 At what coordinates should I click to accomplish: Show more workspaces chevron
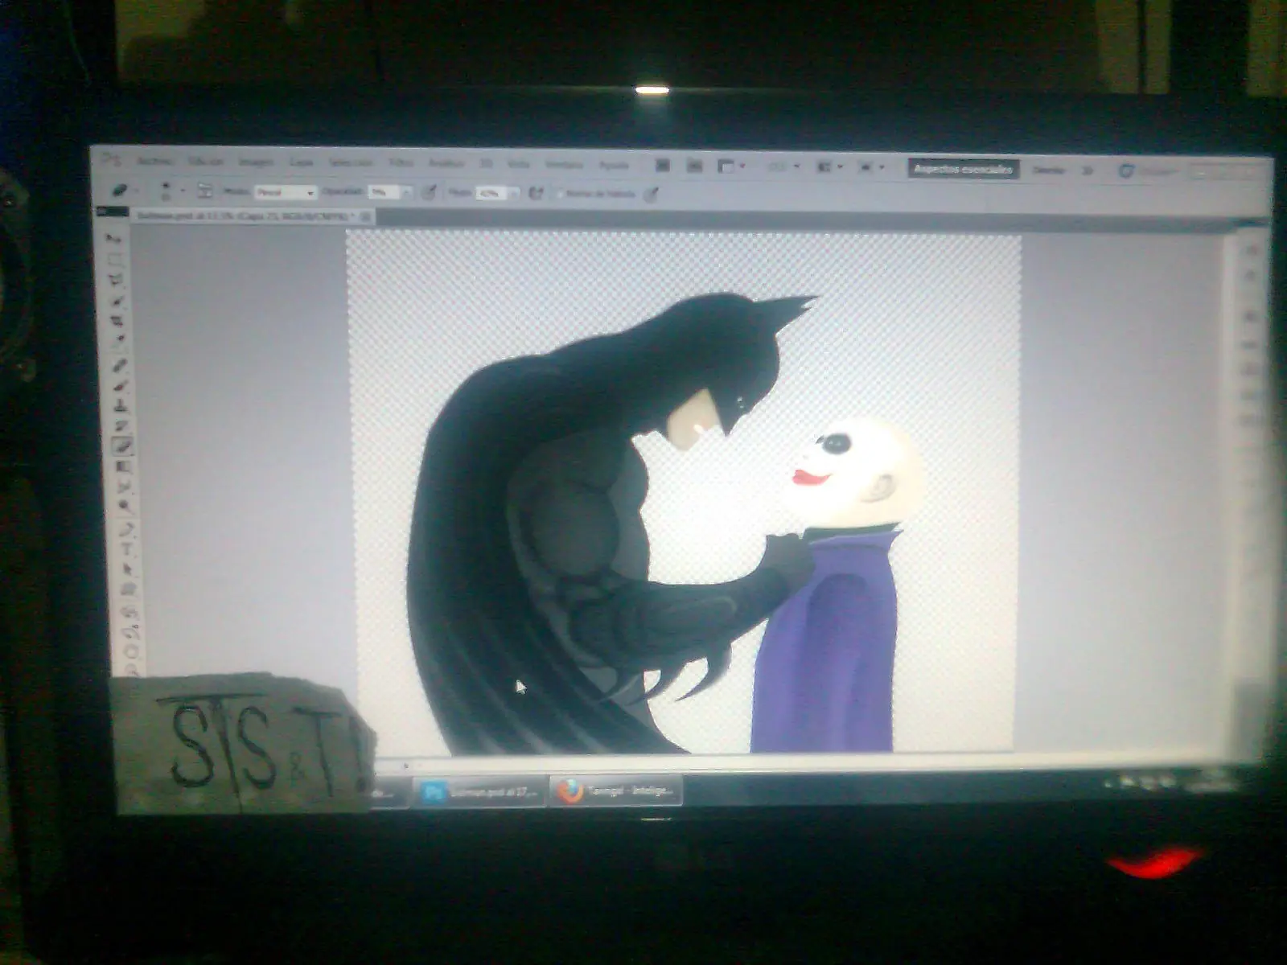tap(1088, 170)
